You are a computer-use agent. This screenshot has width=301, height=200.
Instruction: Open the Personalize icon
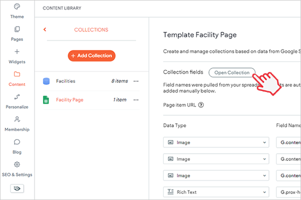tap(17, 97)
